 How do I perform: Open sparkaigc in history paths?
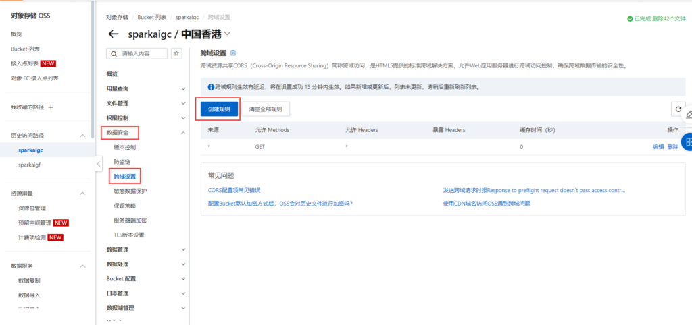pyautogui.click(x=30, y=150)
